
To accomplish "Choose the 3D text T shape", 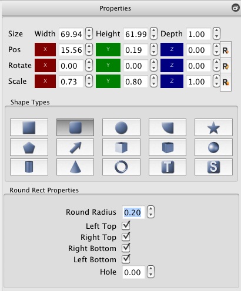I will click(168, 167).
